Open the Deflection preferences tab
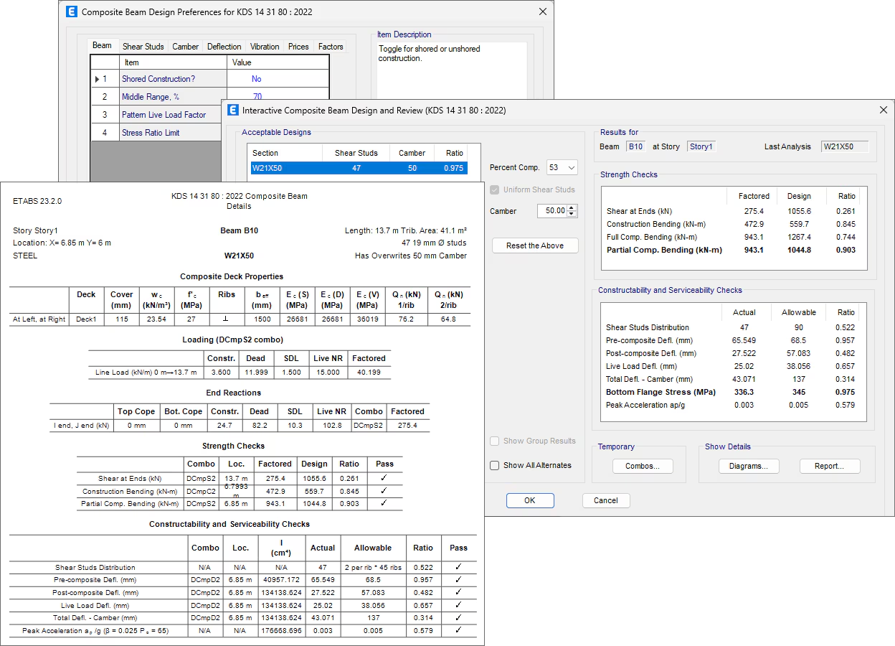Image resolution: width=895 pixels, height=646 pixels. (x=224, y=47)
